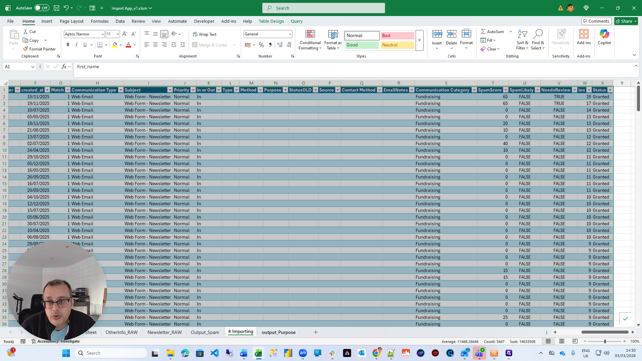Viewport: 642px width, 361px height.
Task: Switch to the Table Design ribbon tab
Action: coord(271,21)
